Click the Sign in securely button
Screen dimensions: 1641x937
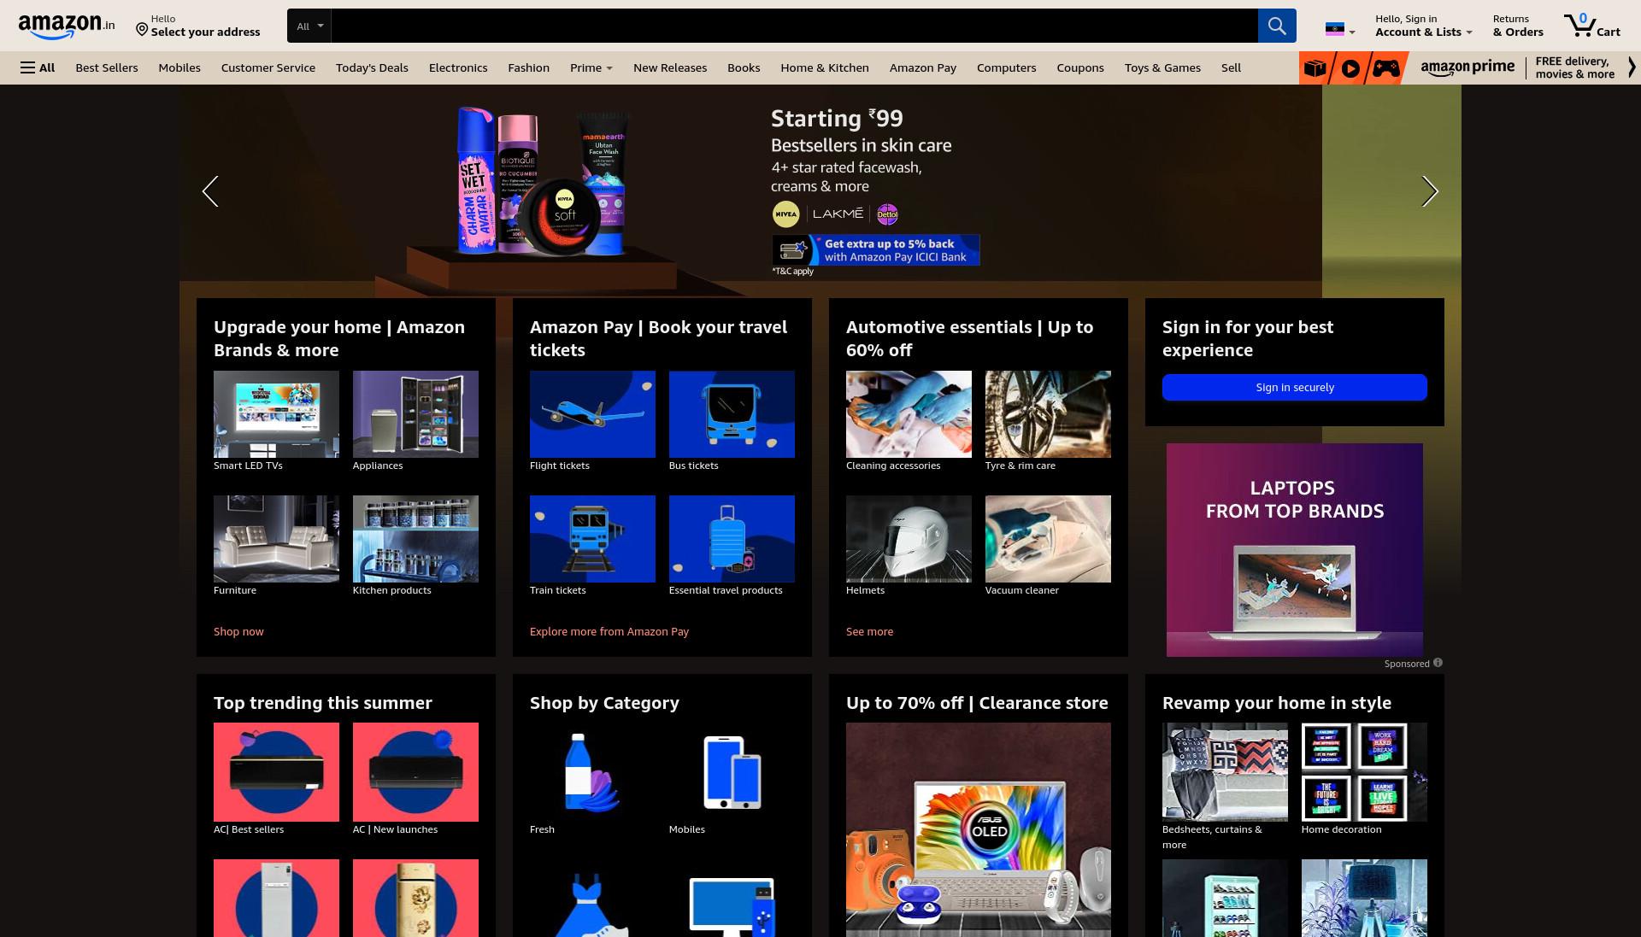(x=1295, y=387)
